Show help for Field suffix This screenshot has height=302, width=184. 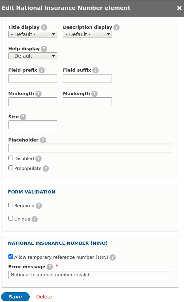point(95,70)
